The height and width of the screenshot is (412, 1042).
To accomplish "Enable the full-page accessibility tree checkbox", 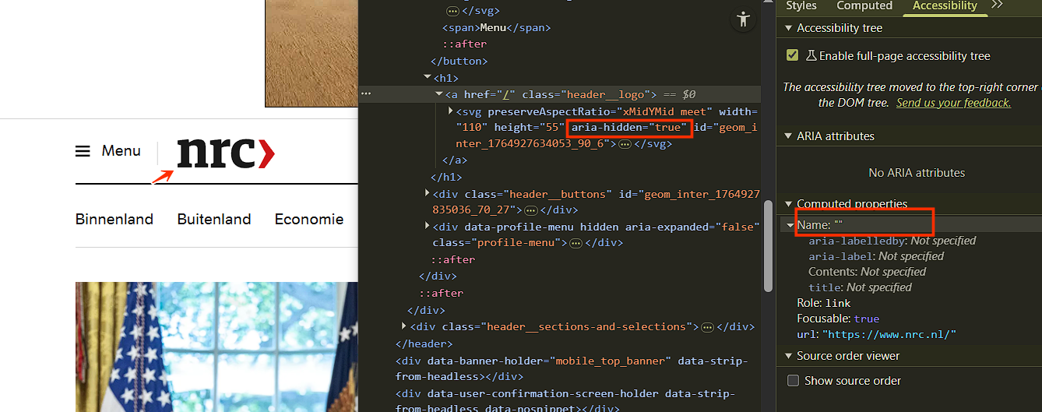I will click(x=793, y=56).
